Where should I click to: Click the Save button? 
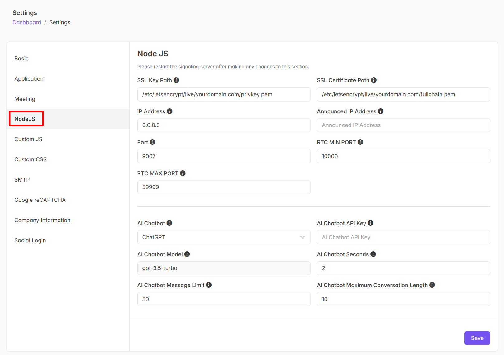(477, 338)
